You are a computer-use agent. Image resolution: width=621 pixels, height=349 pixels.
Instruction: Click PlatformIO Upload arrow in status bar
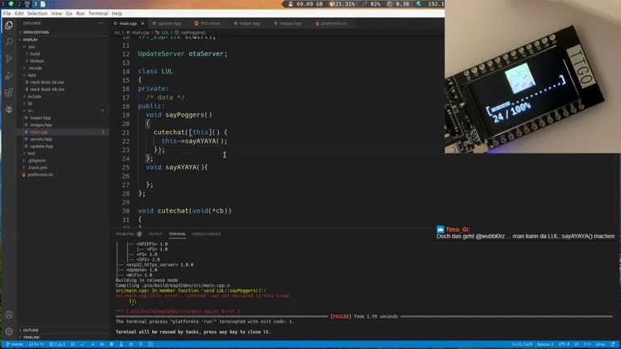point(92,344)
